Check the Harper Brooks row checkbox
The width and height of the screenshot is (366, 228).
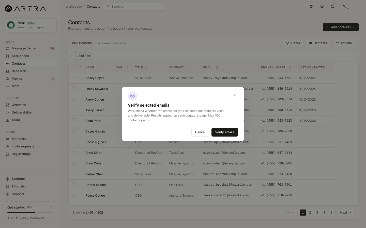[x=74, y=184]
